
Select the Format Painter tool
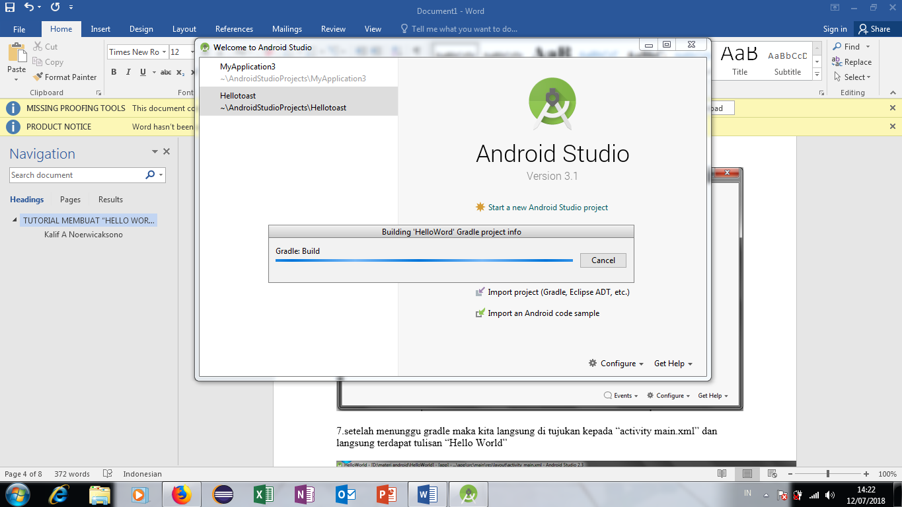point(65,77)
